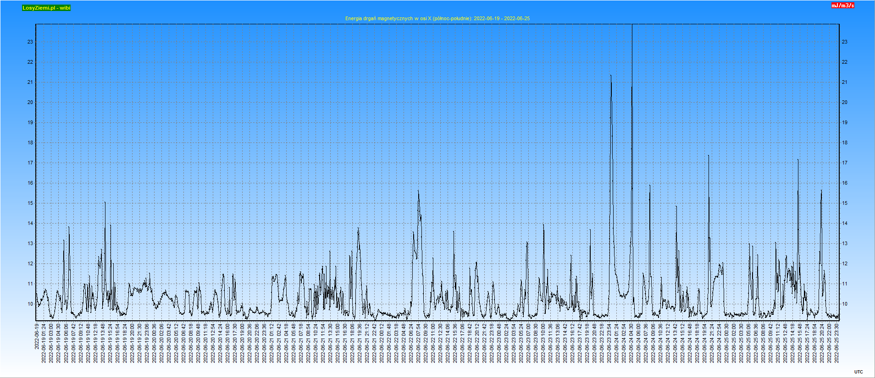Click the 2022-06-25 00:30 time label
This screenshot has height=378, width=875.
[x=727, y=343]
